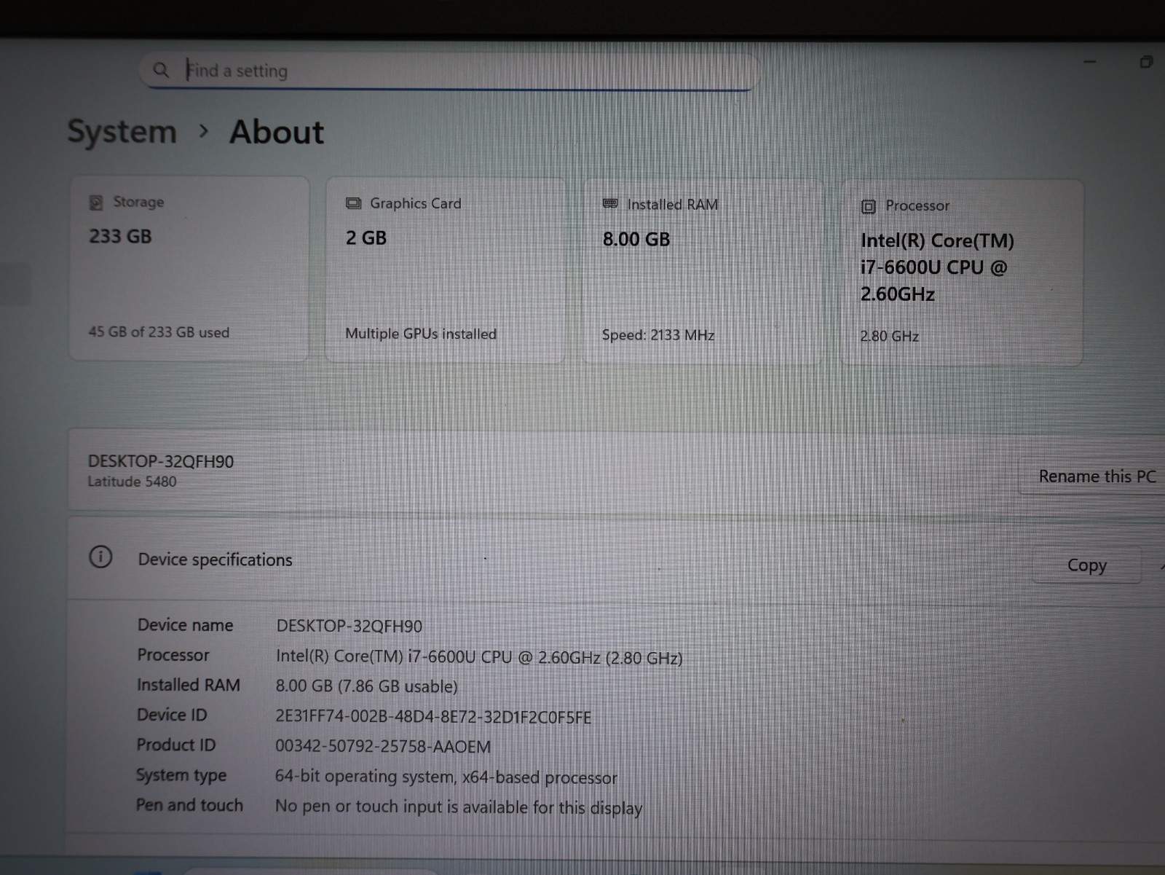
Task: Select the 64-bit operating system value
Action: (x=446, y=777)
